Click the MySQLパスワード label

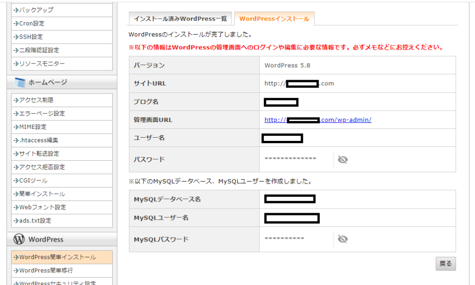(161, 239)
